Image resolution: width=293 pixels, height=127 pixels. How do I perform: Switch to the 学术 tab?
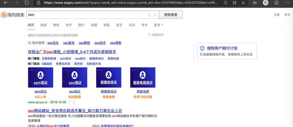click(144, 25)
